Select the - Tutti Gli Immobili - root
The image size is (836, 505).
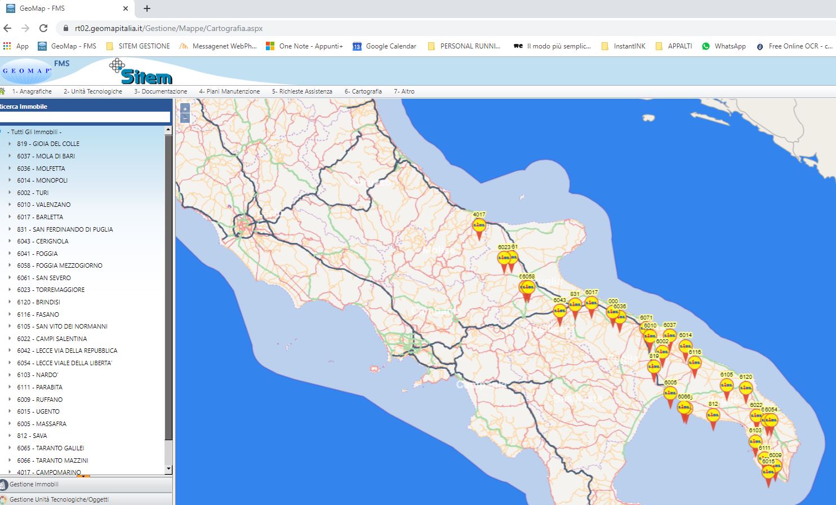(34, 132)
